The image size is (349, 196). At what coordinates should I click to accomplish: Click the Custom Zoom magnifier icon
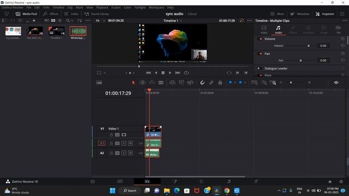(273, 83)
